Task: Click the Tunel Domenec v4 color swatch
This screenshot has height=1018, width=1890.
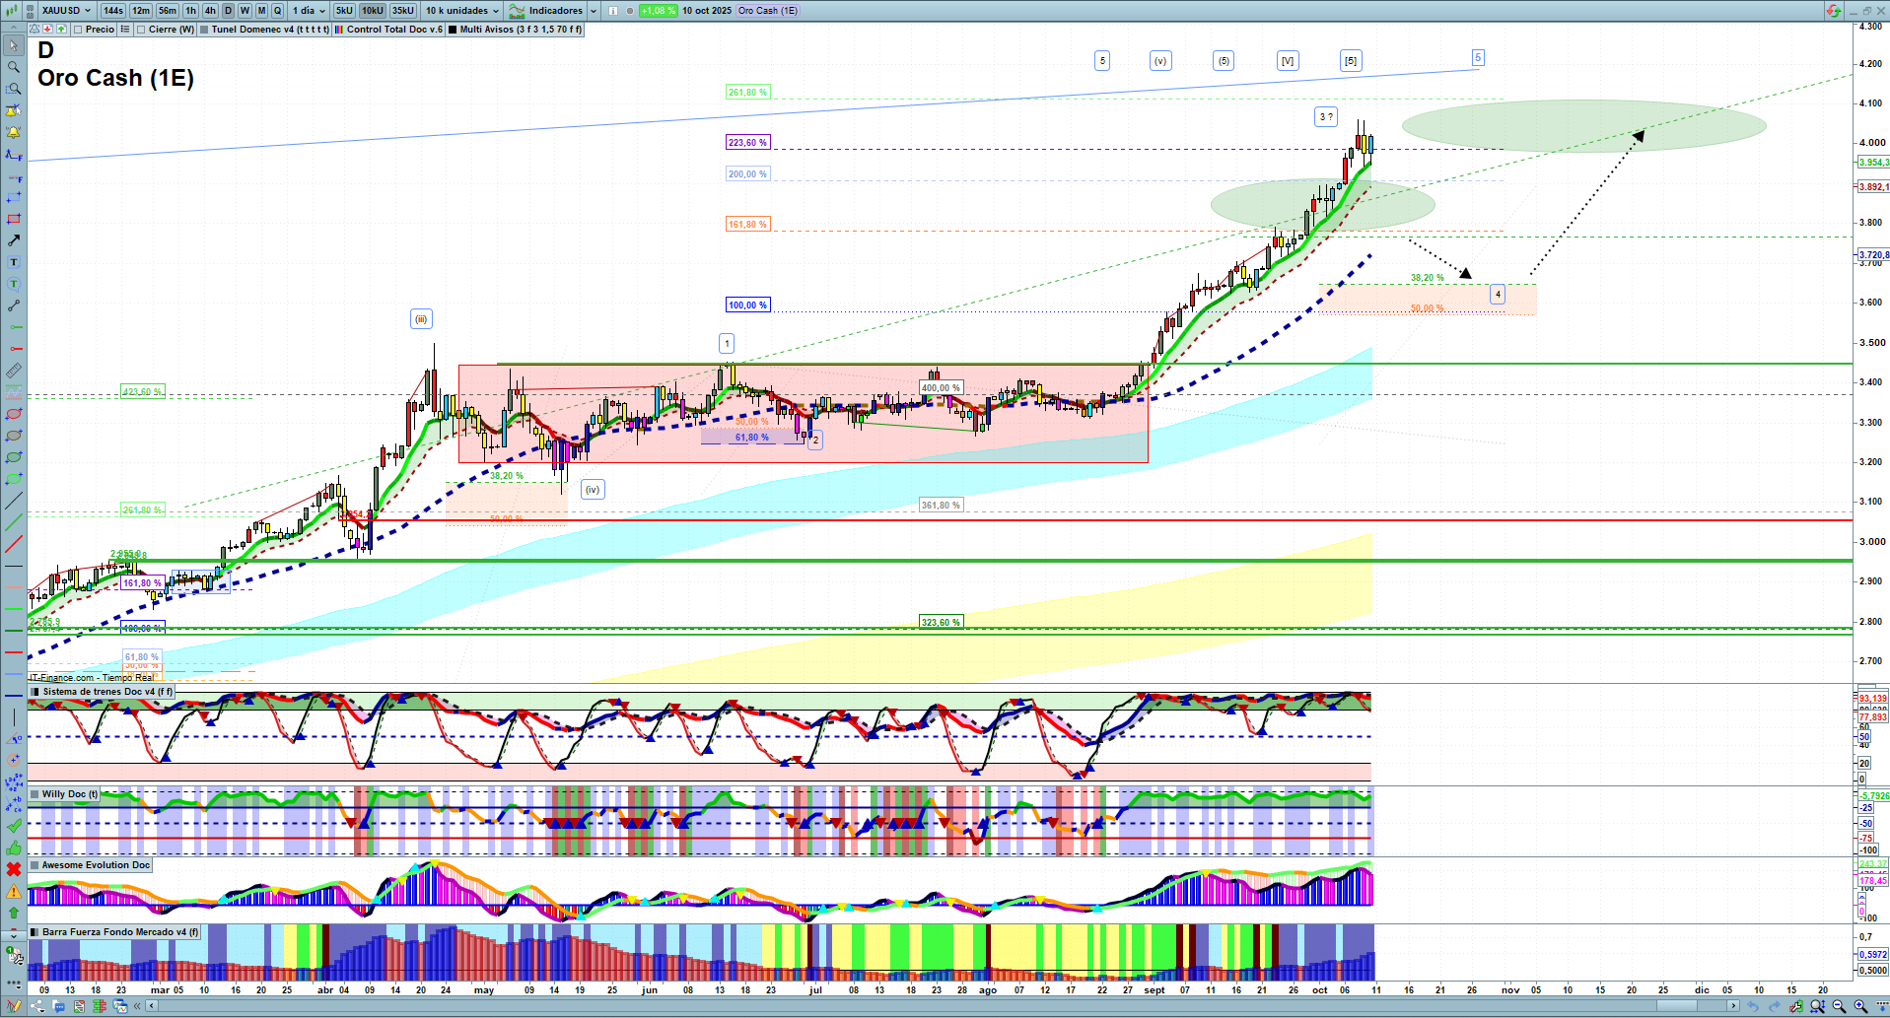Action: (204, 30)
